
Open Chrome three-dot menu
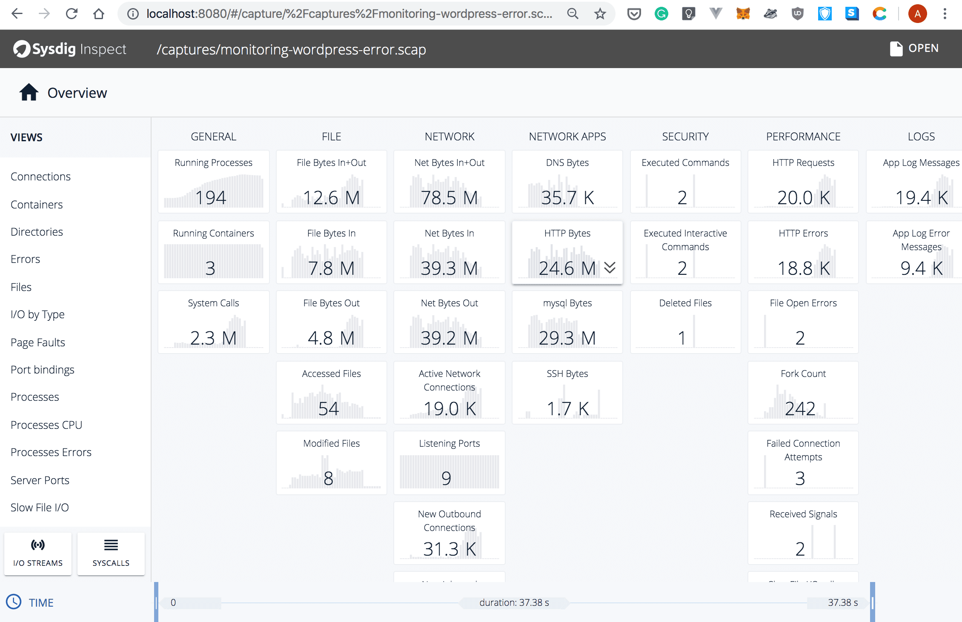click(x=945, y=14)
